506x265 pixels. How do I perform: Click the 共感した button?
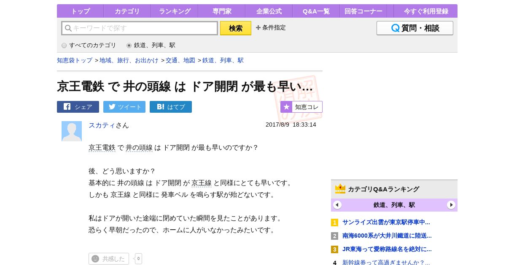109,259
